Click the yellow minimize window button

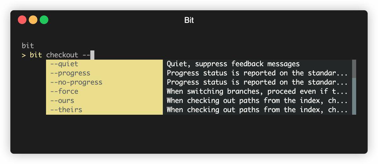tap(33, 20)
